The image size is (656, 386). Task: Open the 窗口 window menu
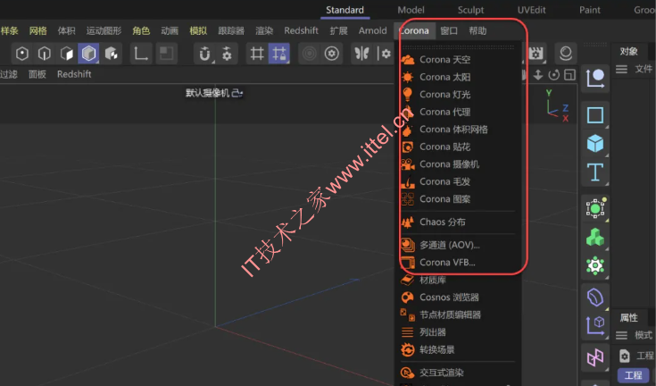[x=449, y=30]
